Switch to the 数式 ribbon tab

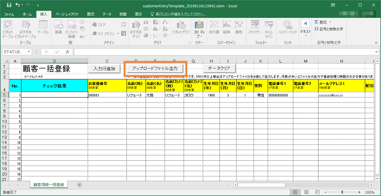click(x=91, y=14)
